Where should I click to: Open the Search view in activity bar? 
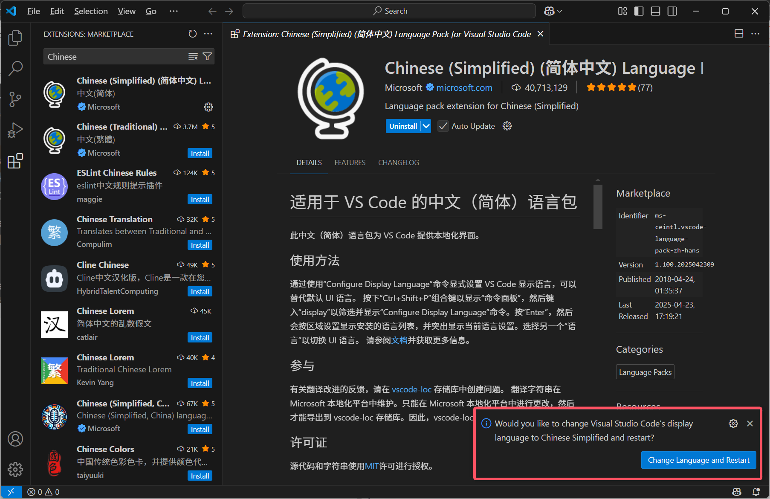pyautogui.click(x=15, y=68)
